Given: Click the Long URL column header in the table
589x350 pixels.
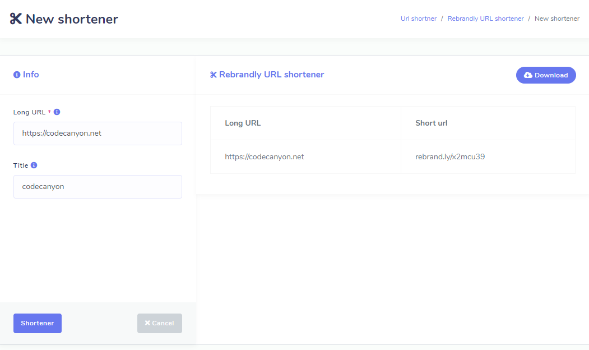Looking at the screenshot, I should click(243, 123).
